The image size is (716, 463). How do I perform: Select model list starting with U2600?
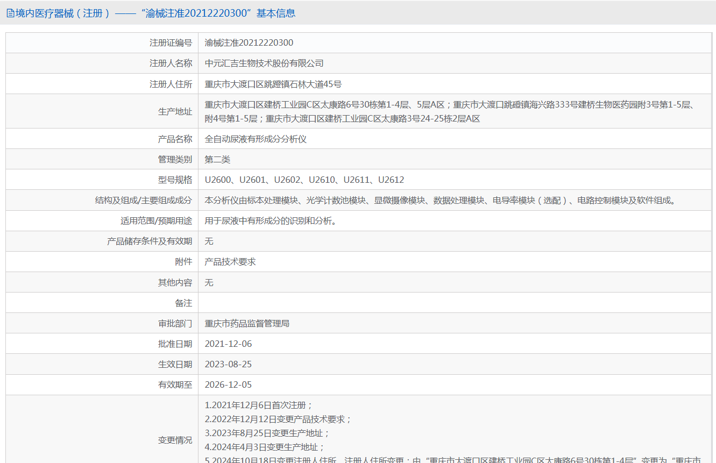[304, 180]
